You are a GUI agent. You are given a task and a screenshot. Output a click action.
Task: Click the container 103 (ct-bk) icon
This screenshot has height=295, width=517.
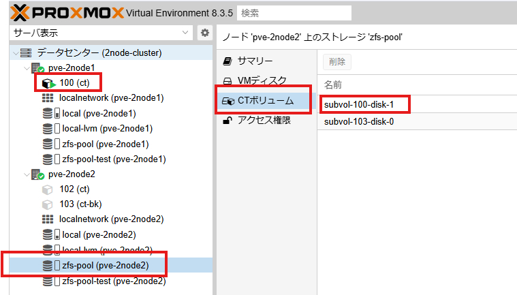47,204
